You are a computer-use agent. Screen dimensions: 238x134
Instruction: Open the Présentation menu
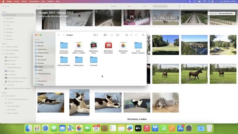(x=34, y=1)
